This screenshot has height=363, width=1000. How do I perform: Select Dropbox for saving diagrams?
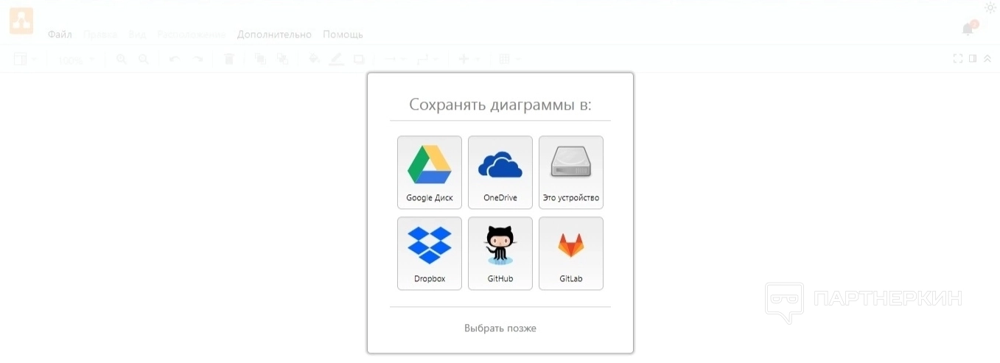tap(430, 253)
